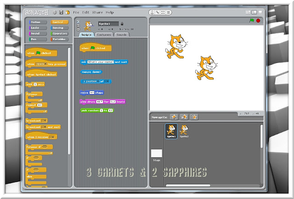Switch to small stage view mode

248,12
